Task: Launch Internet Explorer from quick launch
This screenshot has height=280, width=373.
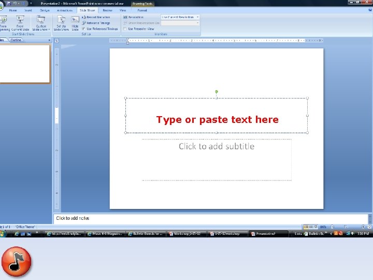Action: tap(17, 234)
